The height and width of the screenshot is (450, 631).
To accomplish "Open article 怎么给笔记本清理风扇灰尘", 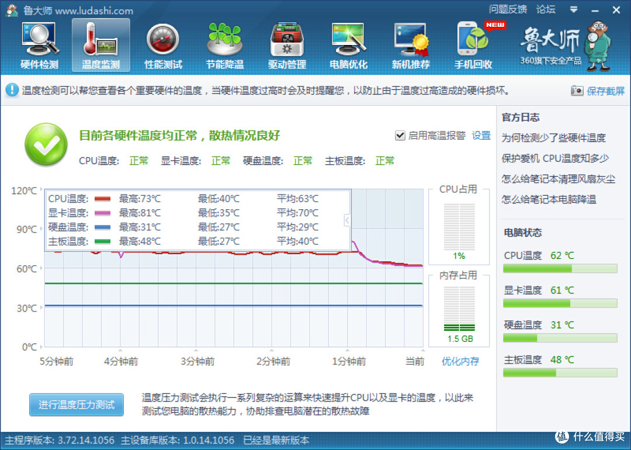I will tap(558, 179).
